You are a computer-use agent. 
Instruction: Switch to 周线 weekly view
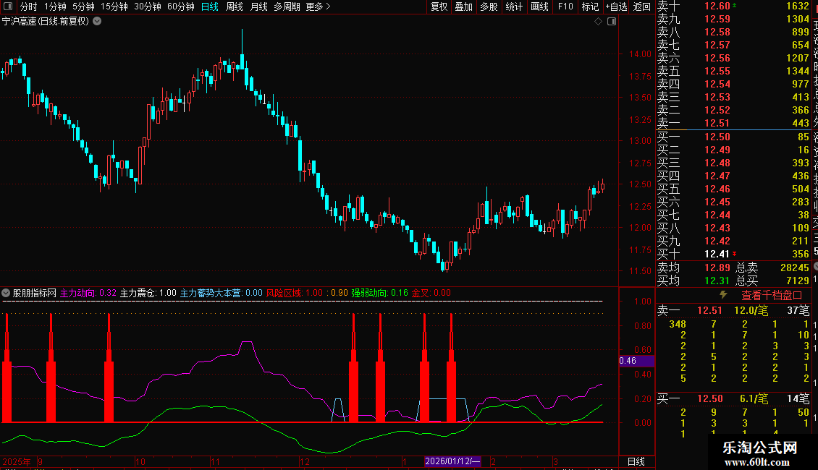235,7
